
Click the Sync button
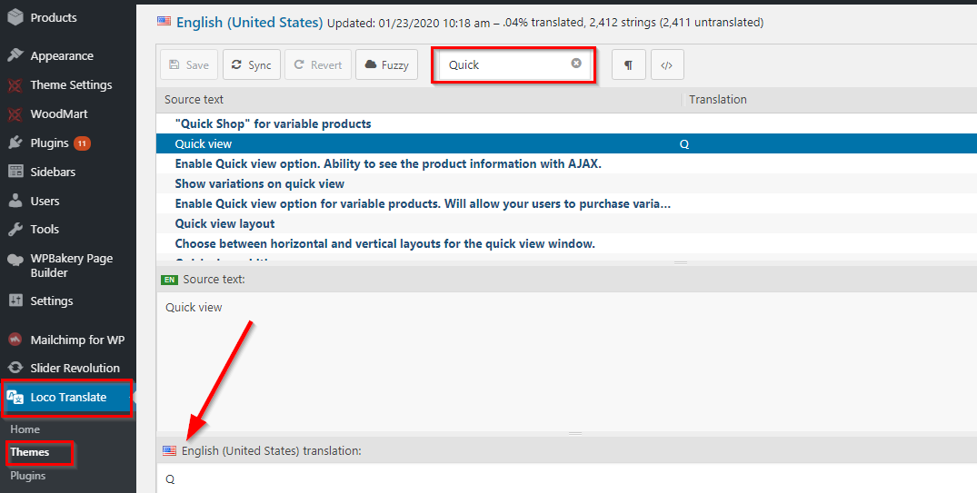(x=252, y=64)
